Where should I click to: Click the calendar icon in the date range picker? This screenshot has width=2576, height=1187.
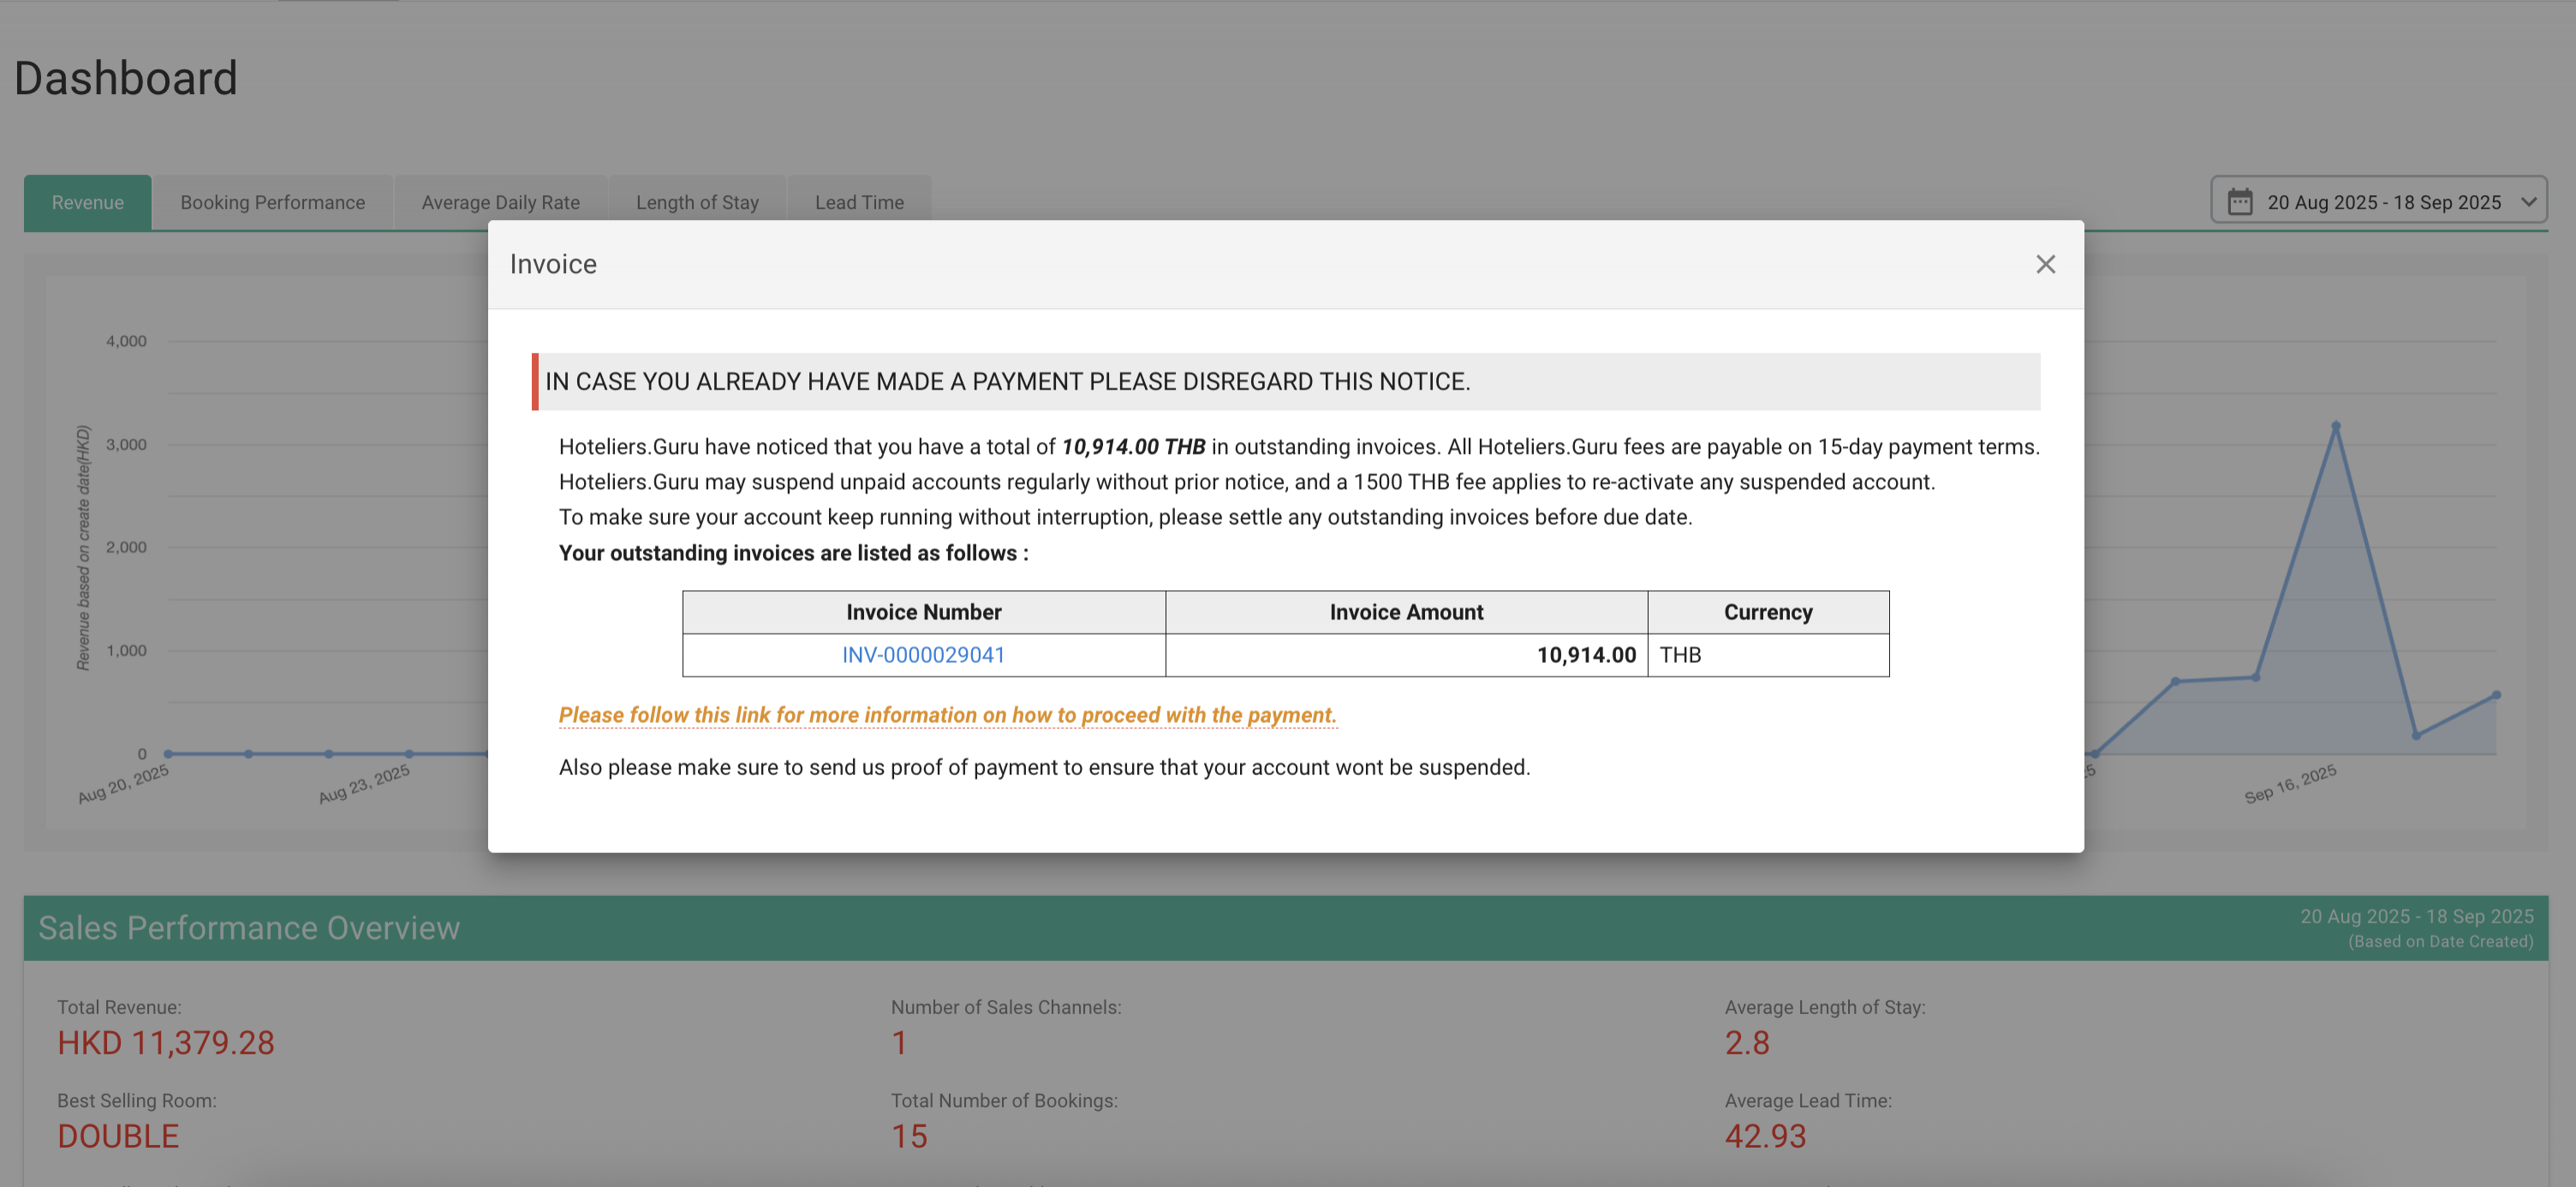click(x=2240, y=202)
